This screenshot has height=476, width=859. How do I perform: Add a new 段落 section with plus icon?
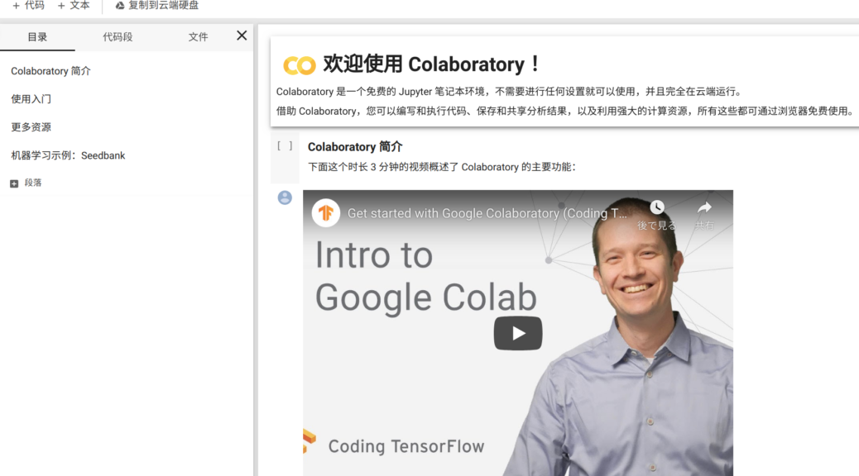click(14, 183)
